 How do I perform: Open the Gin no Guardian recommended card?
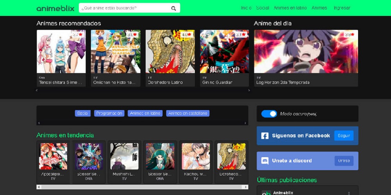(224, 58)
